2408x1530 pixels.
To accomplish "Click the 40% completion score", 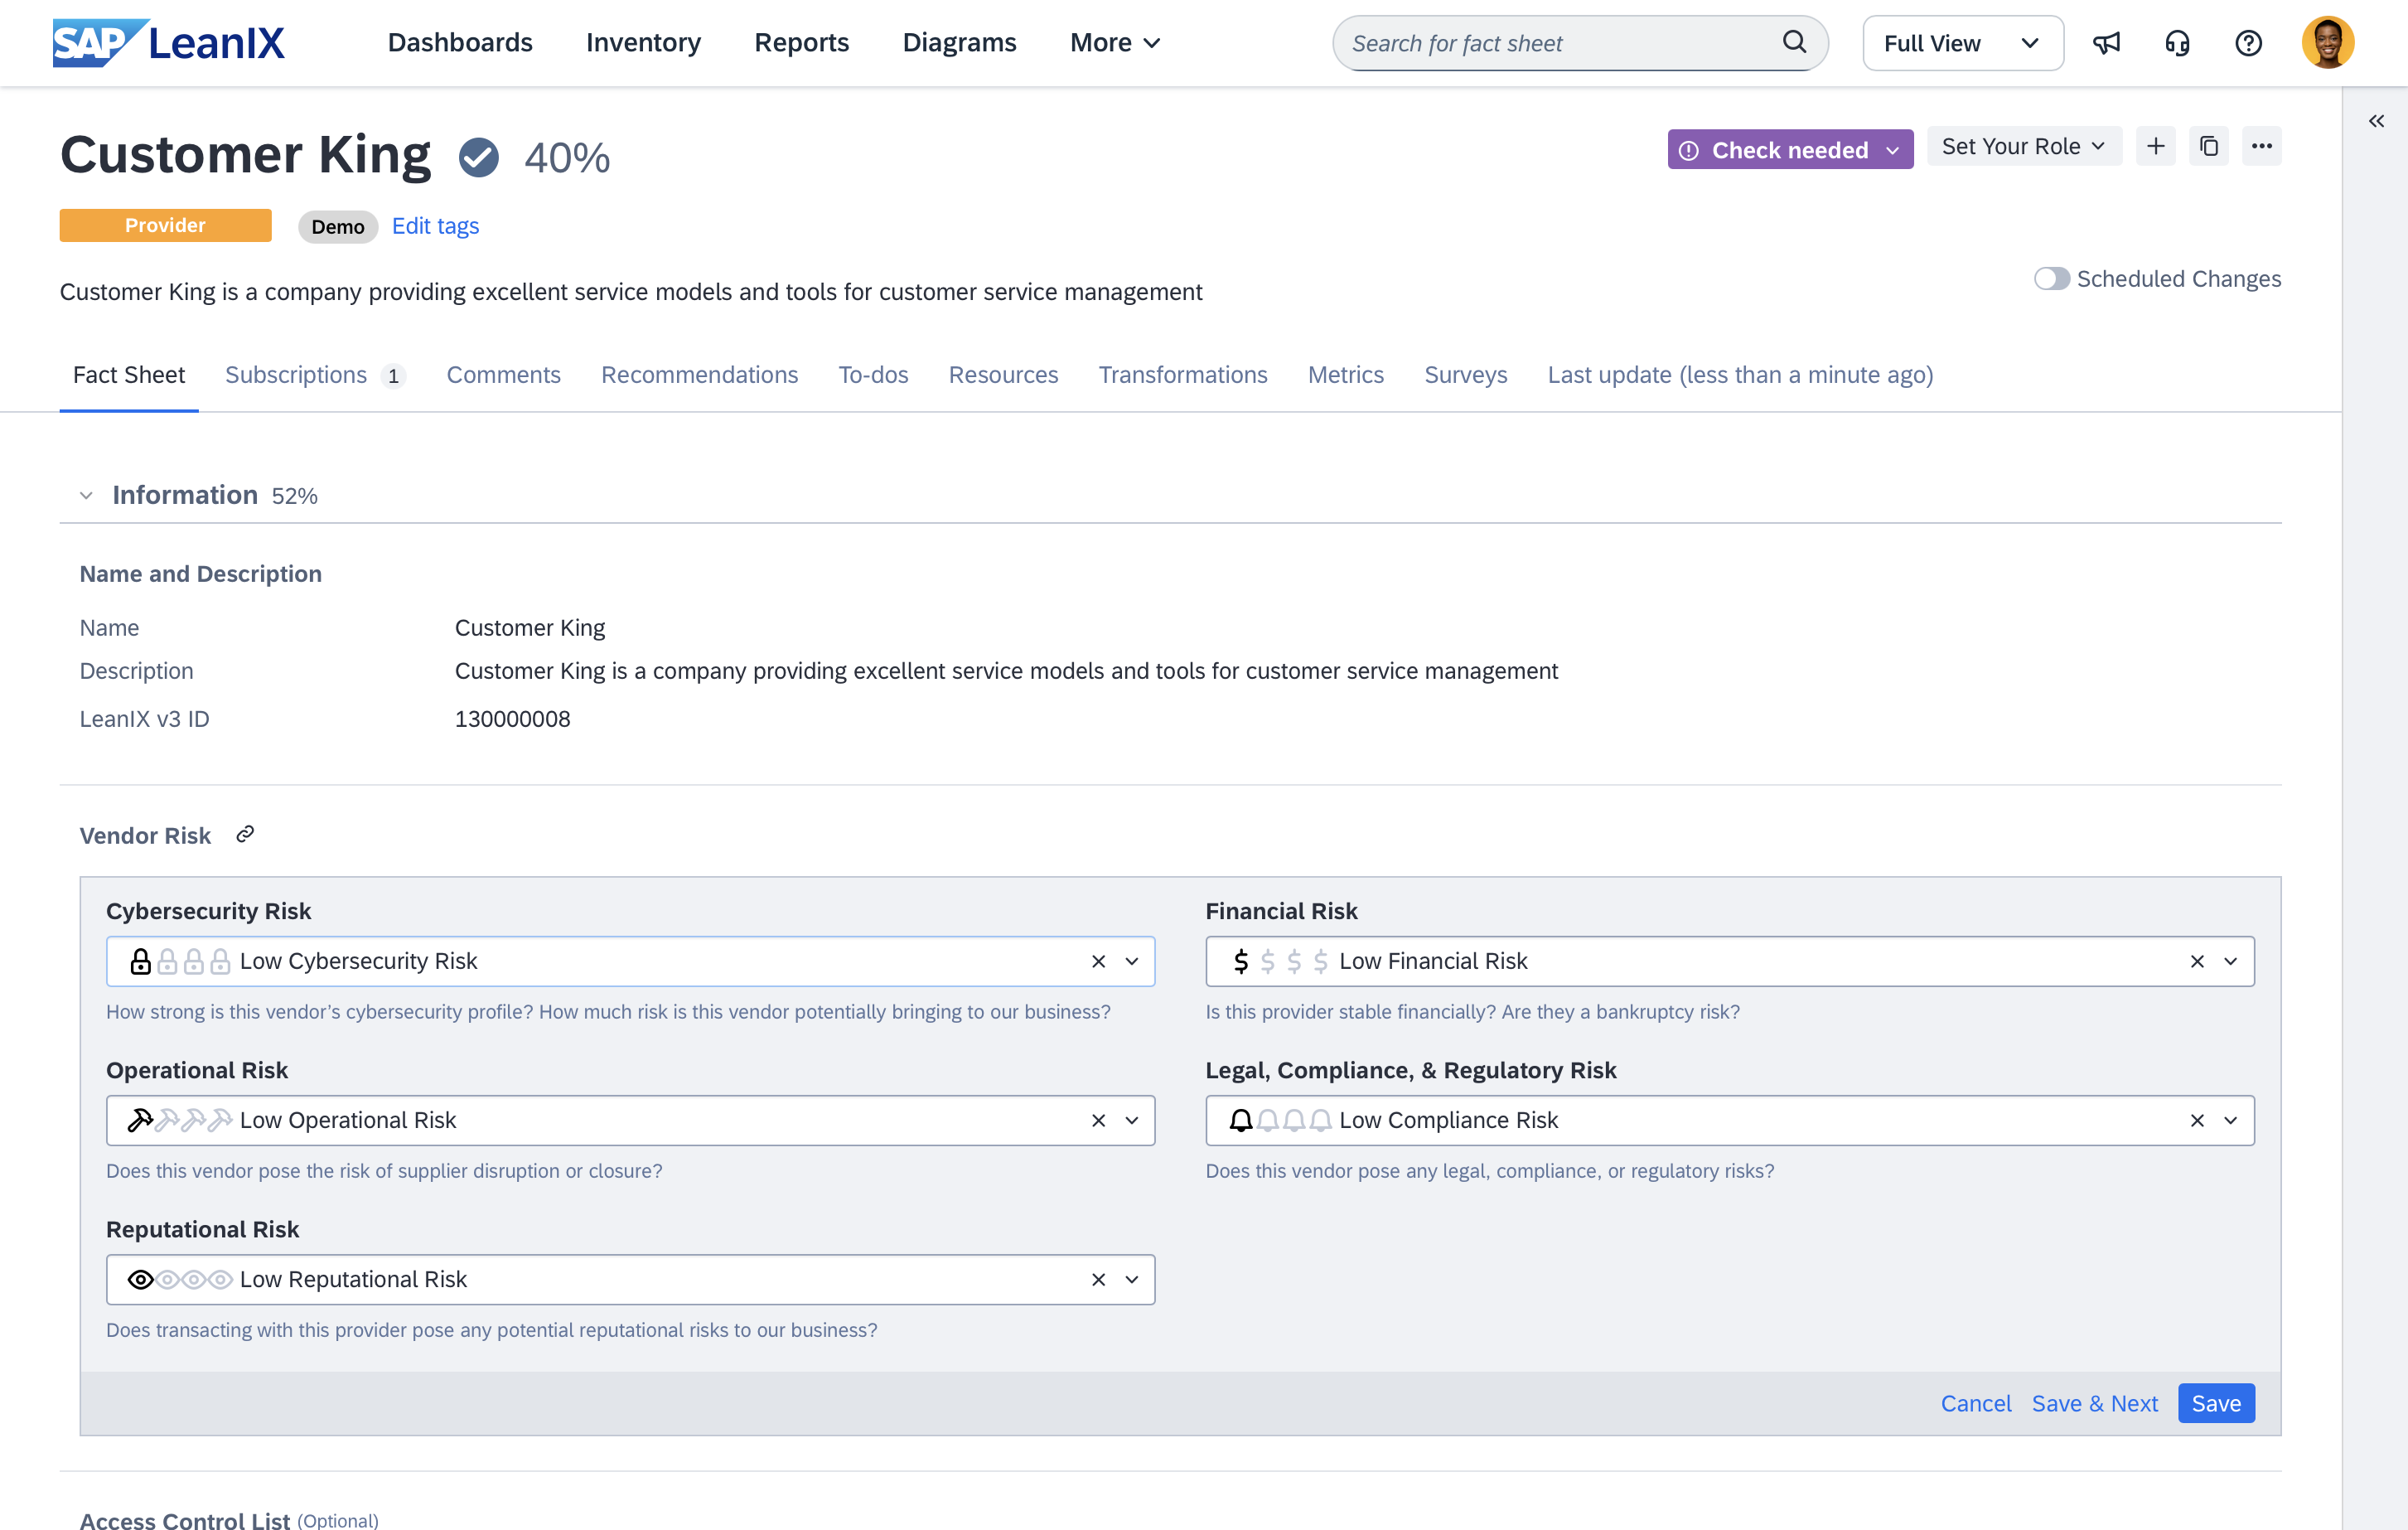I will [567, 157].
